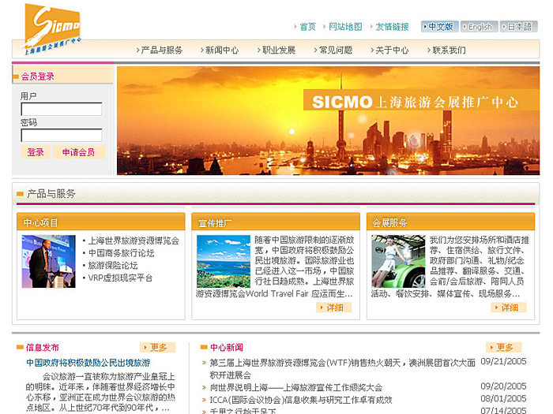Focus the 用户 username field
553x414 pixels.
tap(62, 109)
